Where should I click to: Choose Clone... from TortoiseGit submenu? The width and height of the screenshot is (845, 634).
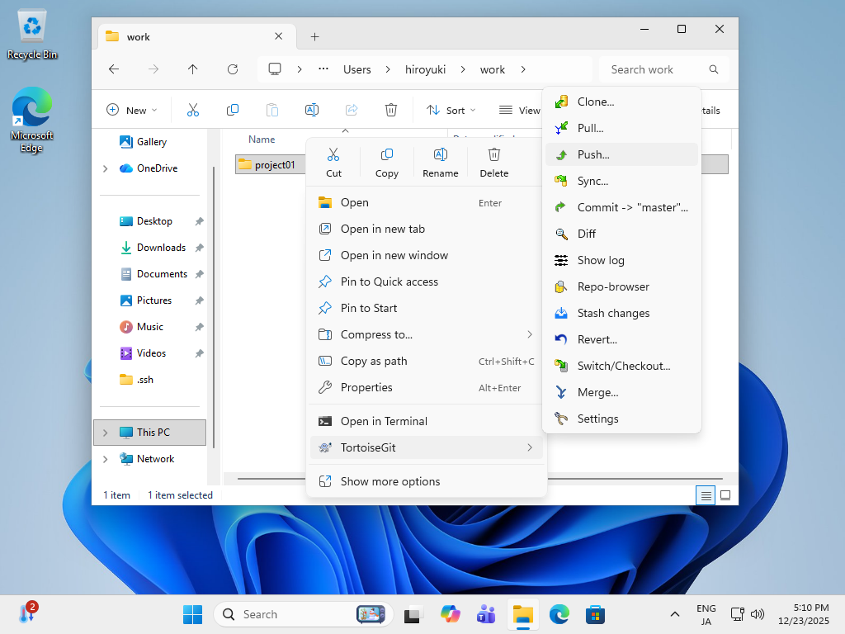(x=595, y=102)
